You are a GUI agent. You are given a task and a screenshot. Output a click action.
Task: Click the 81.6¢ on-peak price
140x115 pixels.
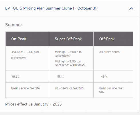tap(15, 76)
